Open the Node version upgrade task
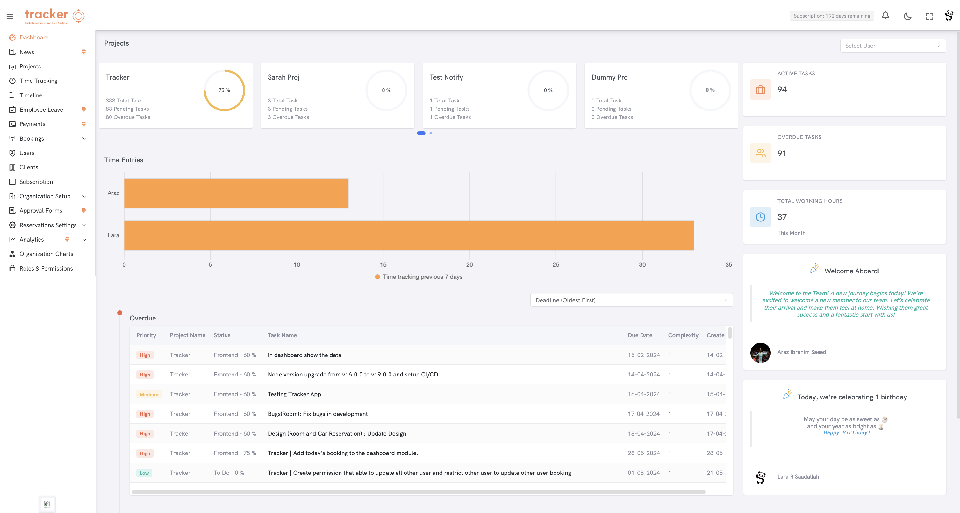The height and width of the screenshot is (513, 960). (353, 375)
